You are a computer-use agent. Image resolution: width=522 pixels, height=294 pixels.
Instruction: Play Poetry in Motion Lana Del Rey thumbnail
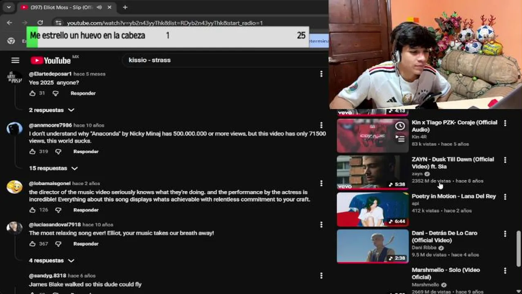pyautogui.click(x=373, y=209)
